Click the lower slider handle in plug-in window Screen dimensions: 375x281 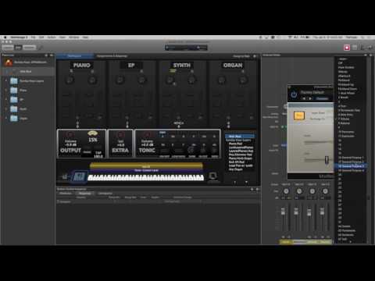327,160
